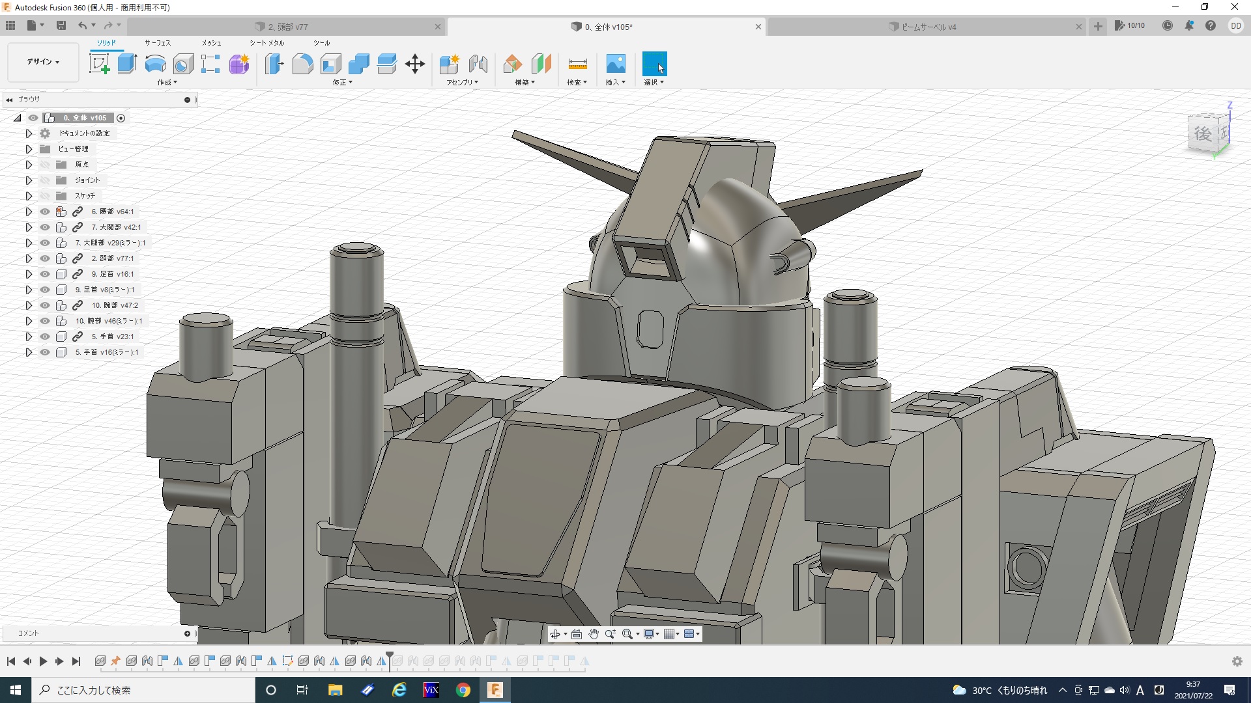Viewport: 1251px width, 703px height.
Task: Open the Insert image tool
Action: pos(615,64)
